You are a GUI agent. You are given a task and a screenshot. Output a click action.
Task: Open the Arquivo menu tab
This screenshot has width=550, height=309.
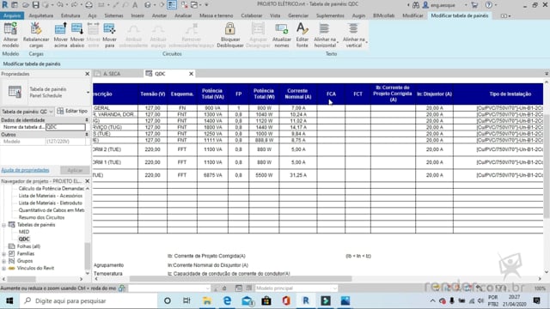tap(11, 15)
